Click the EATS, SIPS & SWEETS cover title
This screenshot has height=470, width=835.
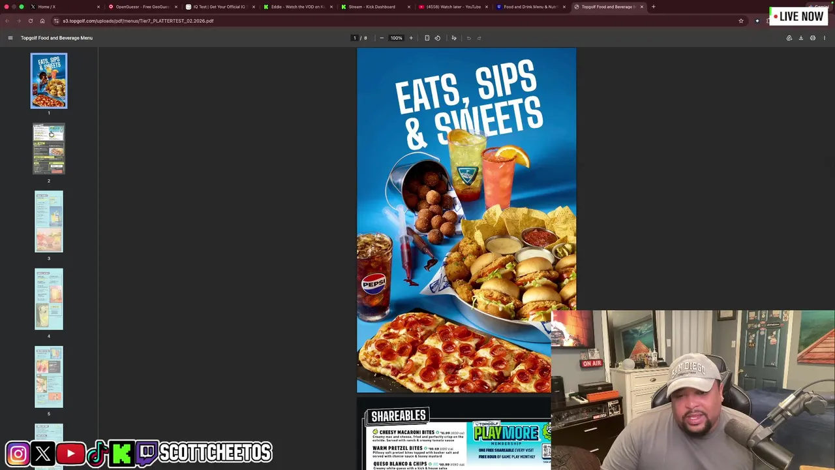click(468, 104)
